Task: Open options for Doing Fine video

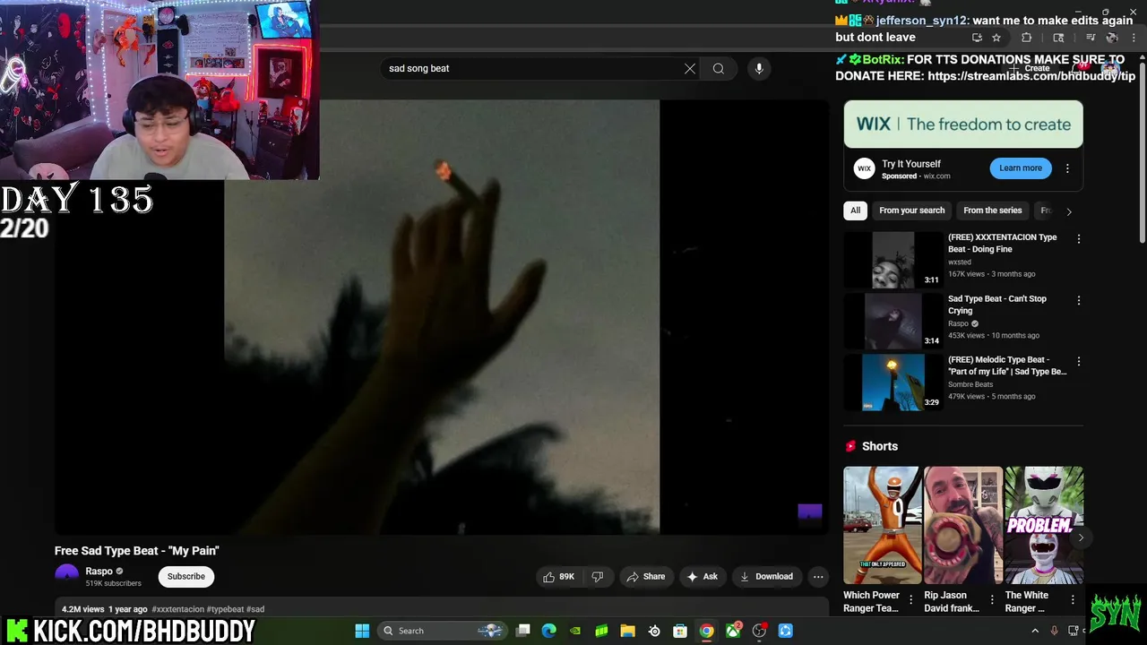Action: pos(1078,239)
